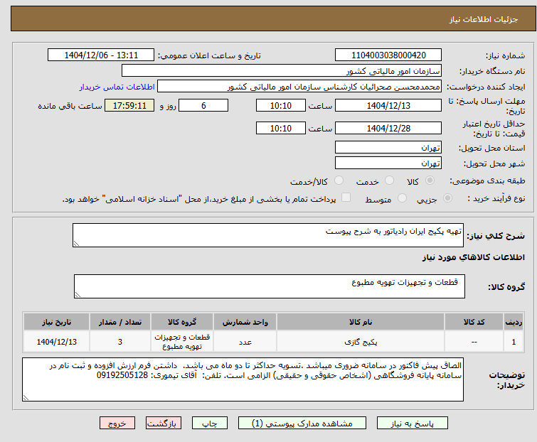This screenshot has height=442, width=537.
Task: Click the نام کالا column header
Action: [361, 322]
